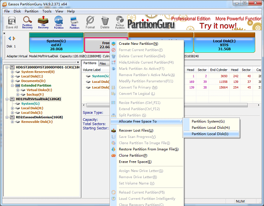
Task: Select System(G:) exFAT partition block
Action: [x=56, y=43]
